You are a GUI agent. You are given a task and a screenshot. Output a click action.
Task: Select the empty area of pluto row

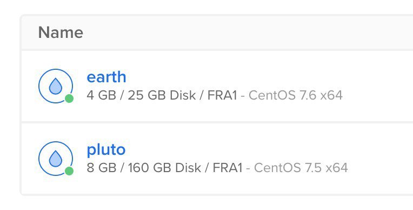pos(379,159)
